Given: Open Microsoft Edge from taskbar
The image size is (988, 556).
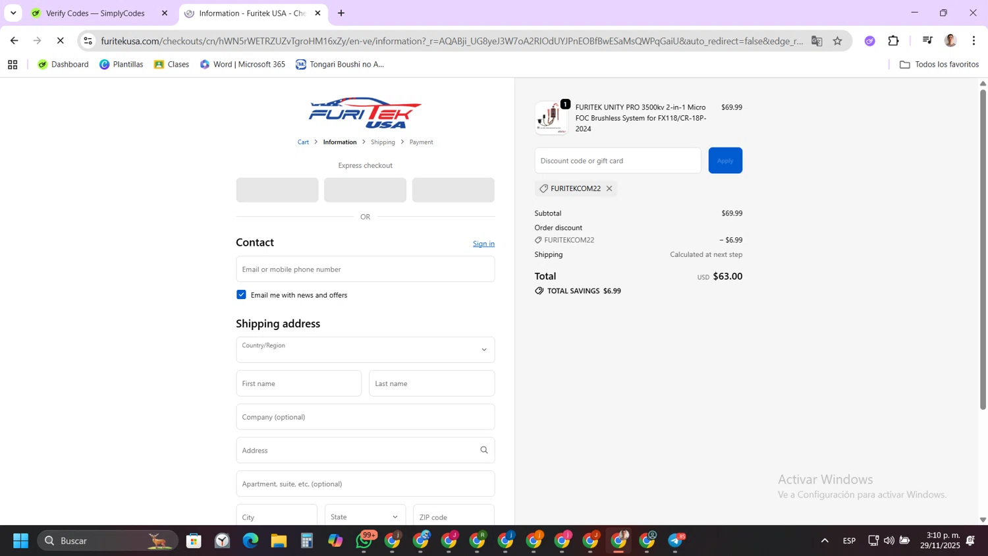Looking at the screenshot, I should [250, 541].
